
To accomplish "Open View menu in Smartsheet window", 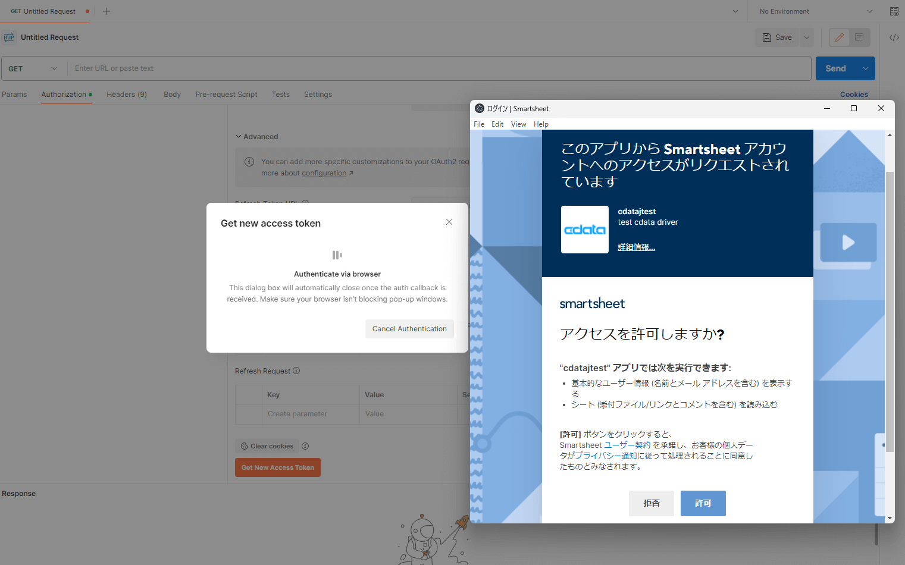I will coord(518,124).
